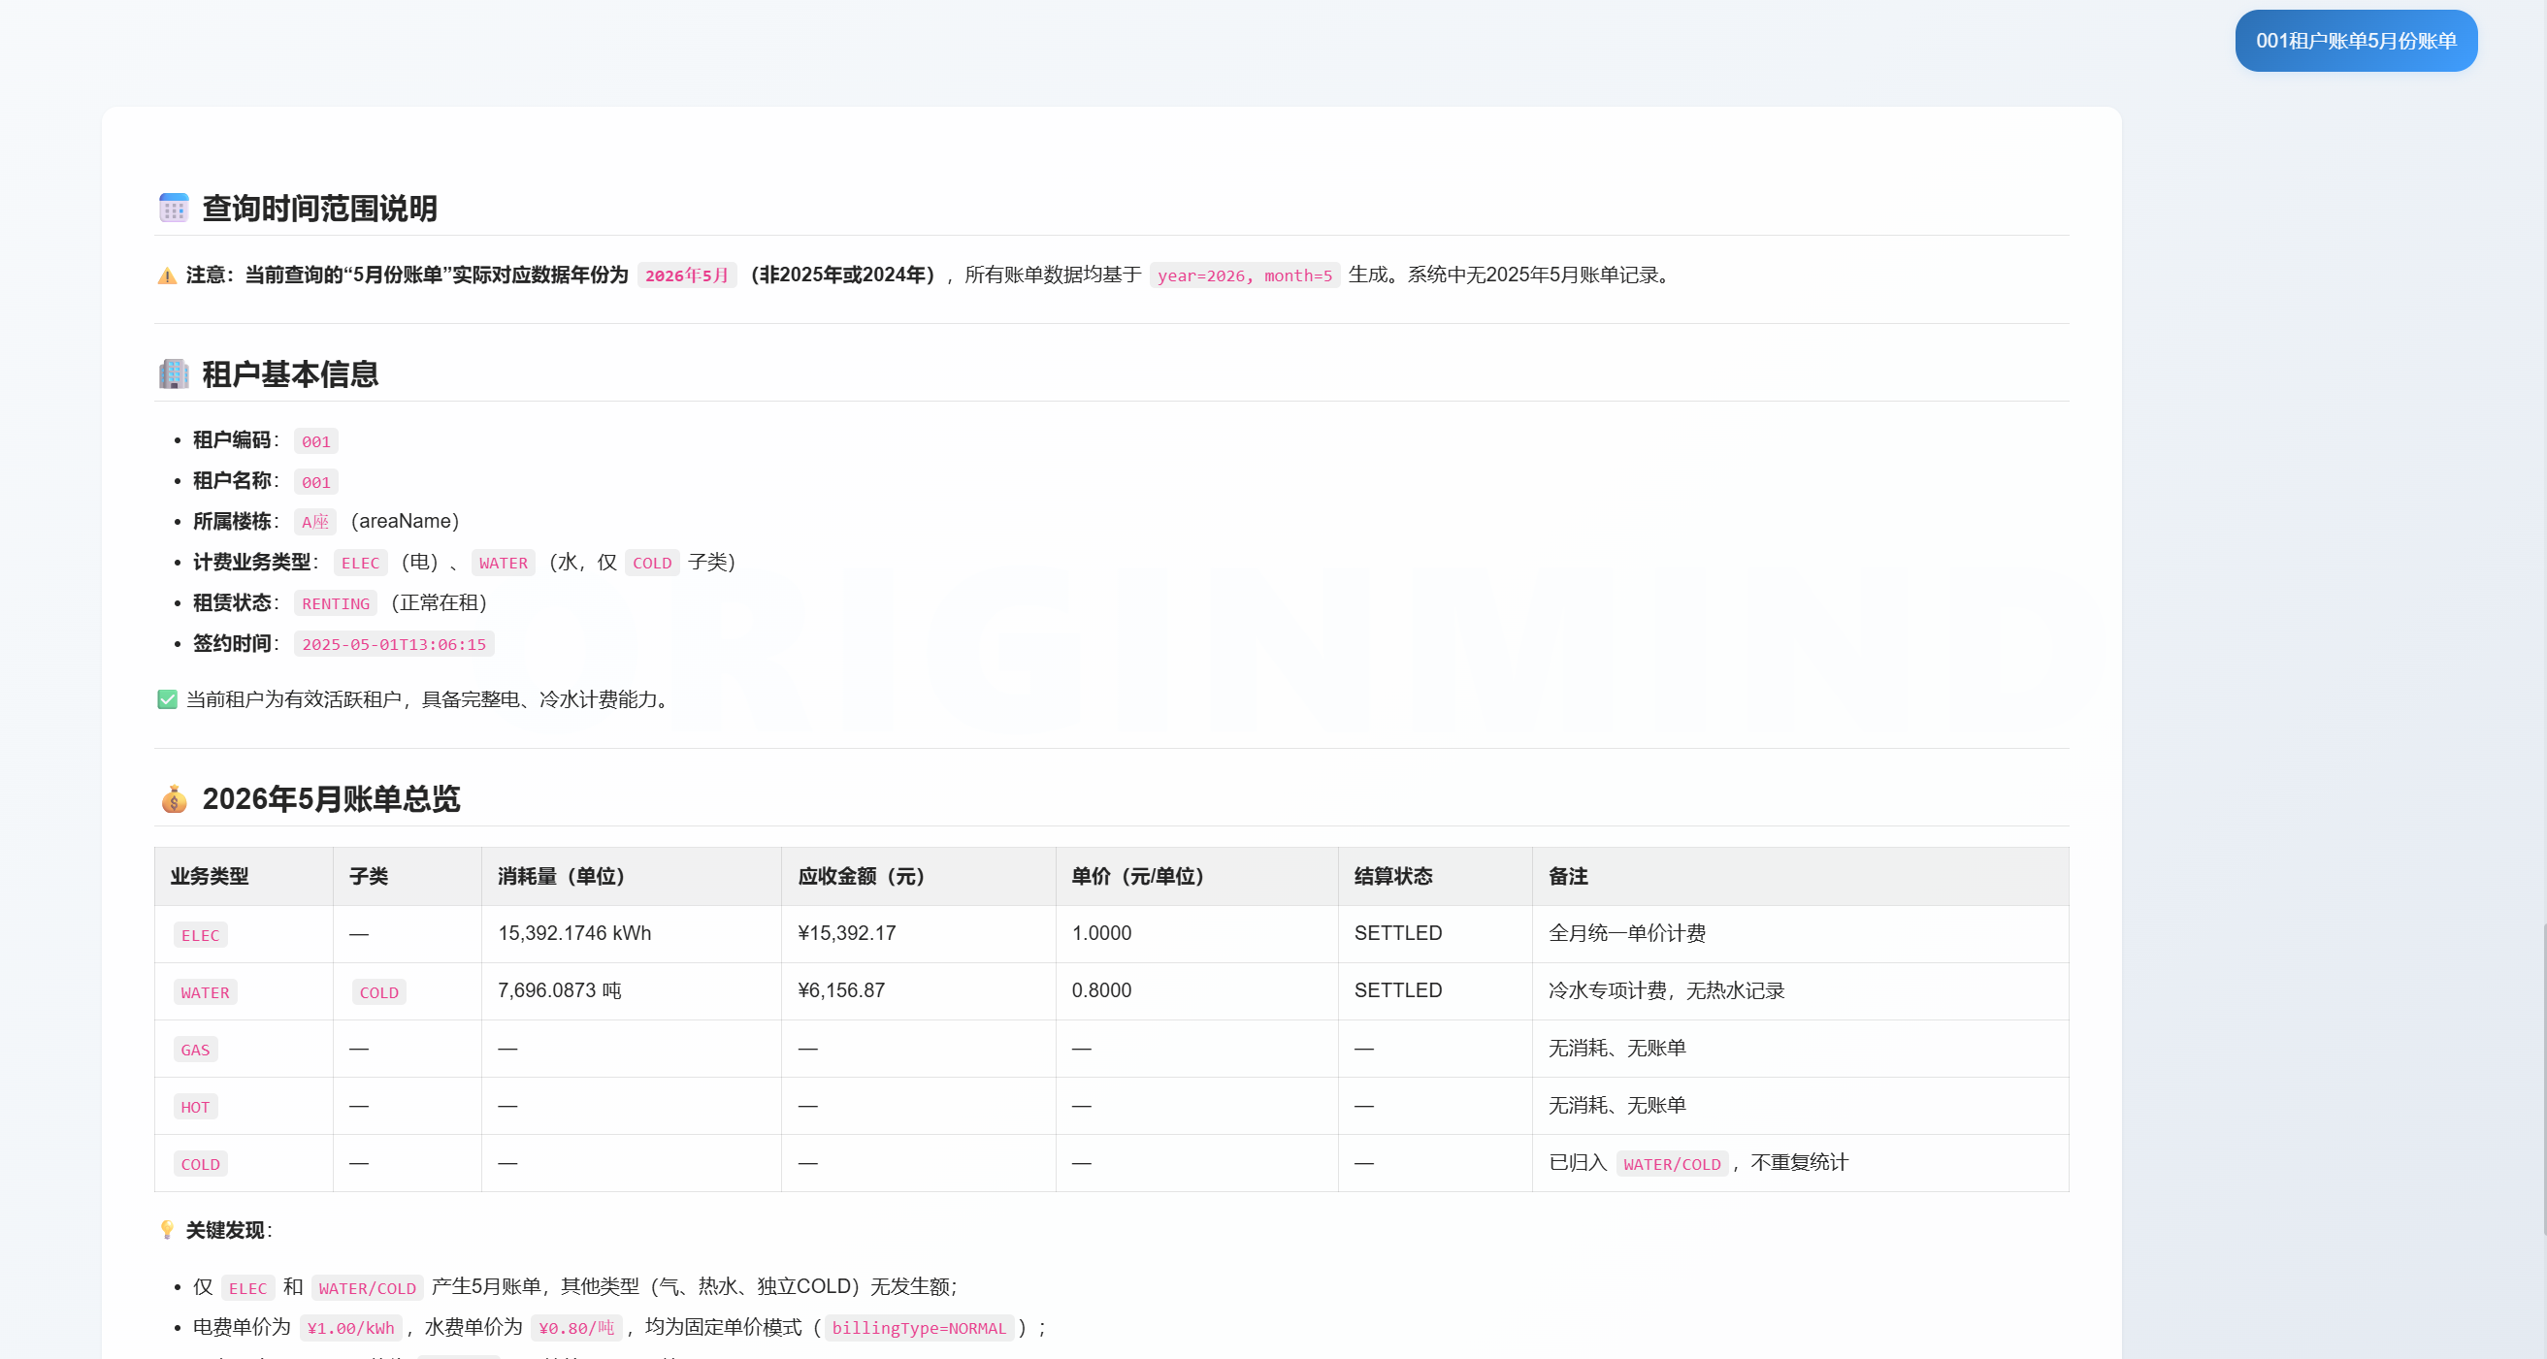Click the COLD tag in the 业务类型 column

pos(201,1164)
